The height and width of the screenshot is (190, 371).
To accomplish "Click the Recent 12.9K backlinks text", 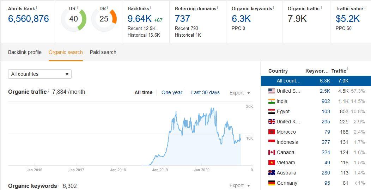I will coord(141,29).
